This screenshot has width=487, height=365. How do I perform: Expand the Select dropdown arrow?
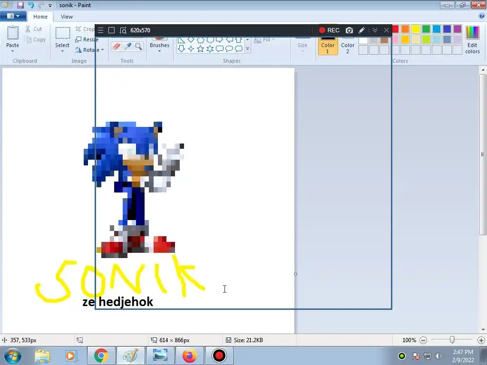click(x=62, y=51)
